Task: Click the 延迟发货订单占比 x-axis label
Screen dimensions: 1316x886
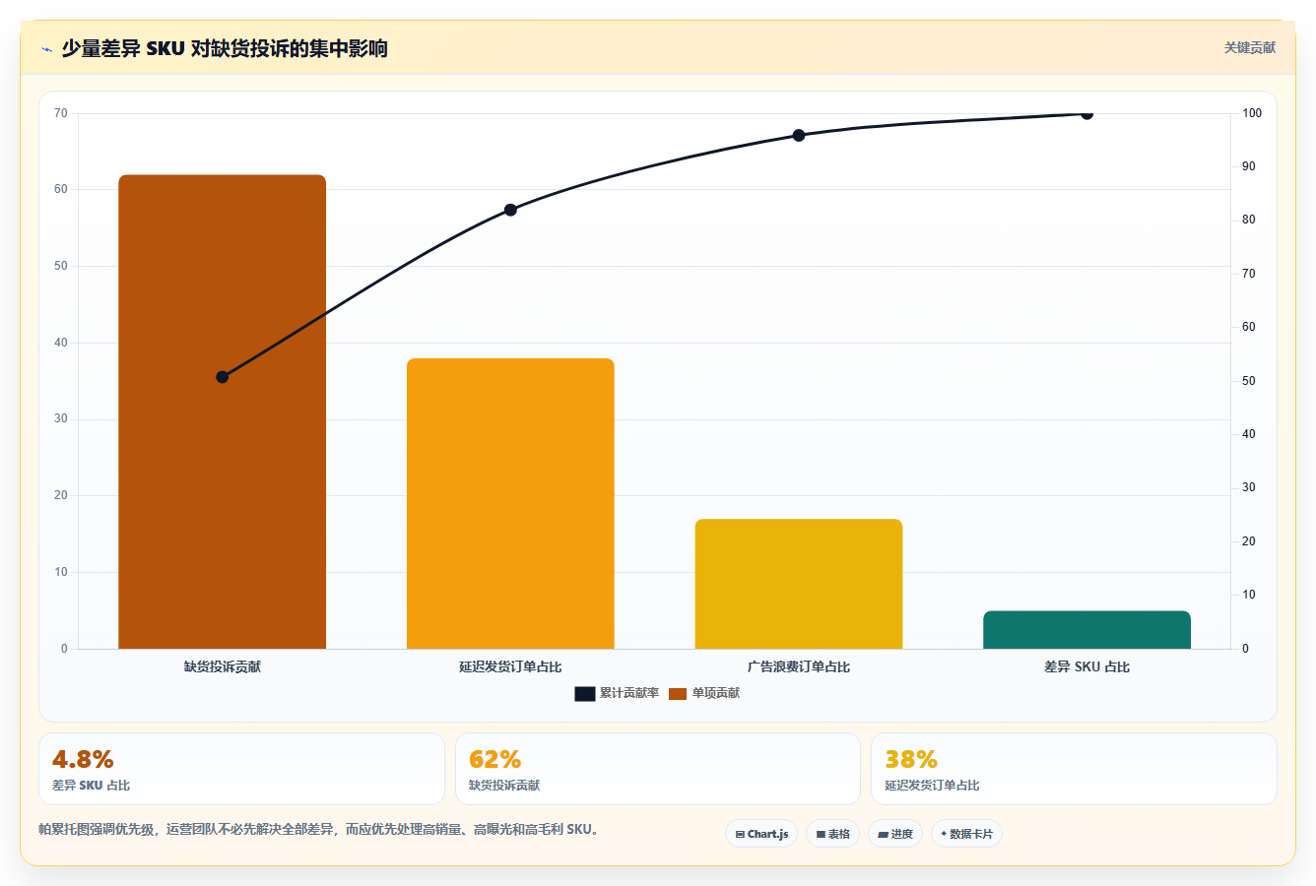Action: (x=510, y=666)
